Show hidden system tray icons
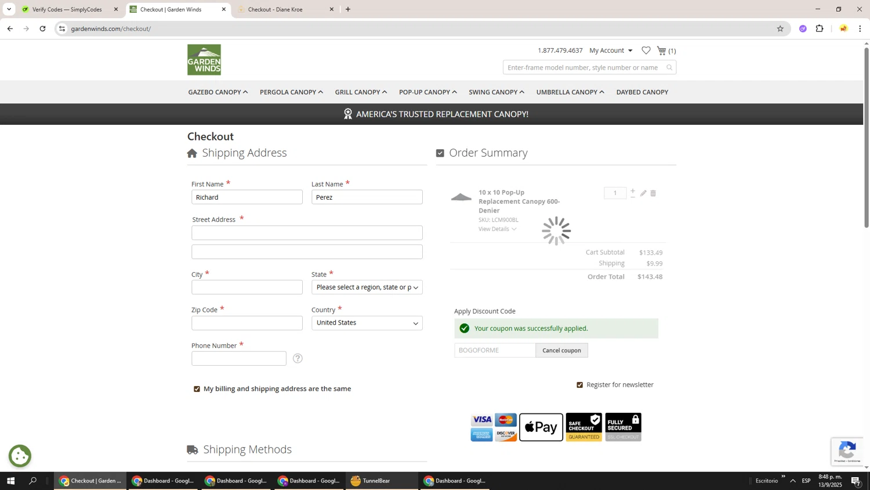This screenshot has height=490, width=870. pos(793,481)
